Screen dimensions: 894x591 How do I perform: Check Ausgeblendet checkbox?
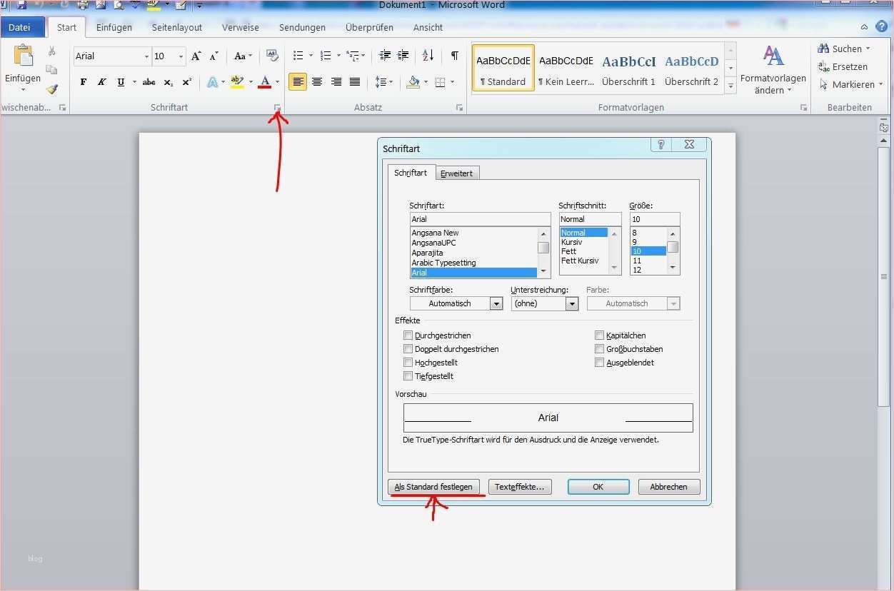click(600, 363)
